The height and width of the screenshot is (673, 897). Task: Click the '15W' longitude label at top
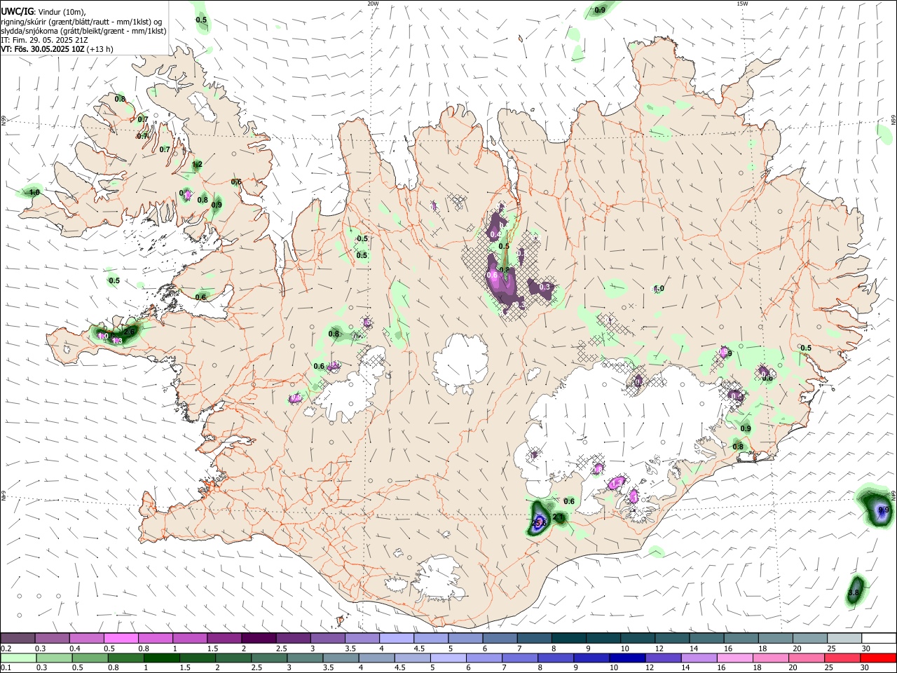point(742,4)
